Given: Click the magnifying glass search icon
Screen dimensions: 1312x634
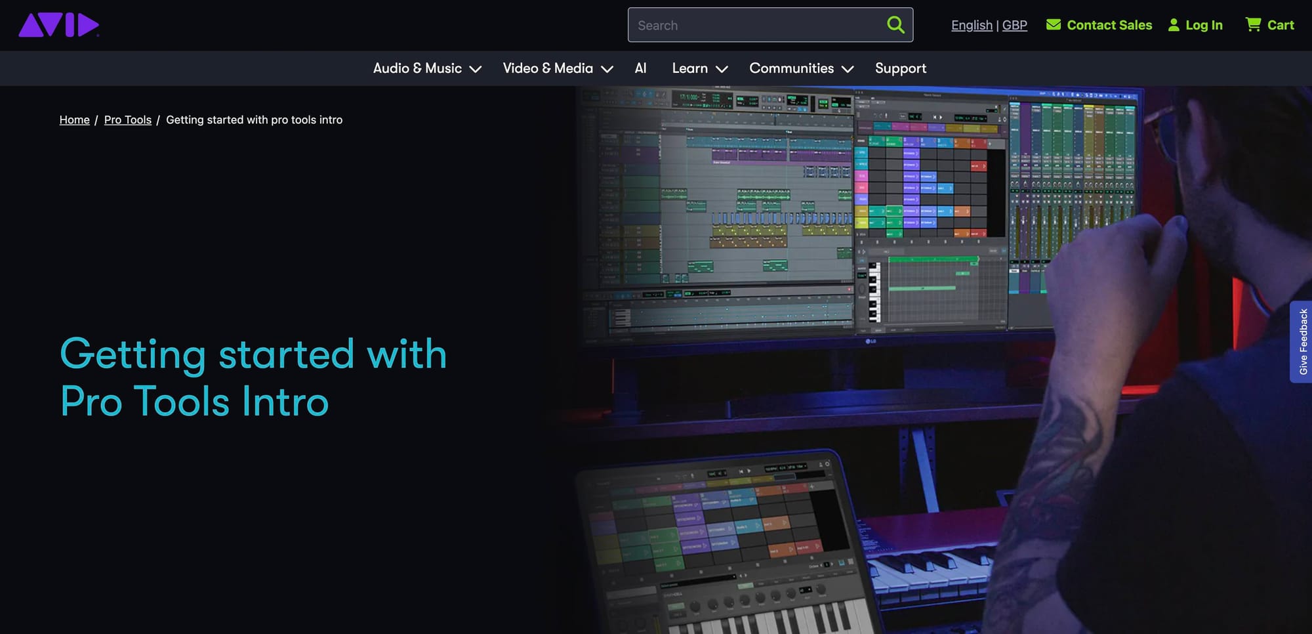Looking at the screenshot, I should click(895, 25).
